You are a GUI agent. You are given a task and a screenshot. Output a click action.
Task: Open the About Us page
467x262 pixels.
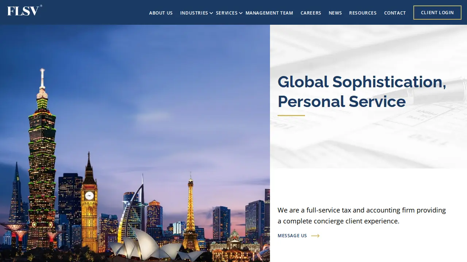point(161,13)
